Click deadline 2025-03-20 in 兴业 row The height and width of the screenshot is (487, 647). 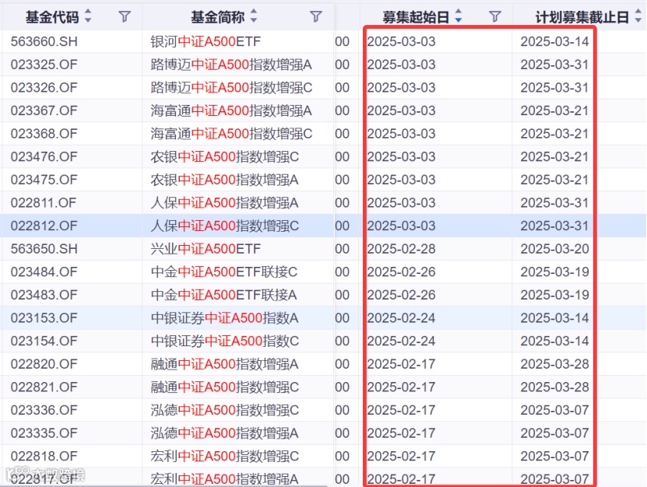pos(554,249)
